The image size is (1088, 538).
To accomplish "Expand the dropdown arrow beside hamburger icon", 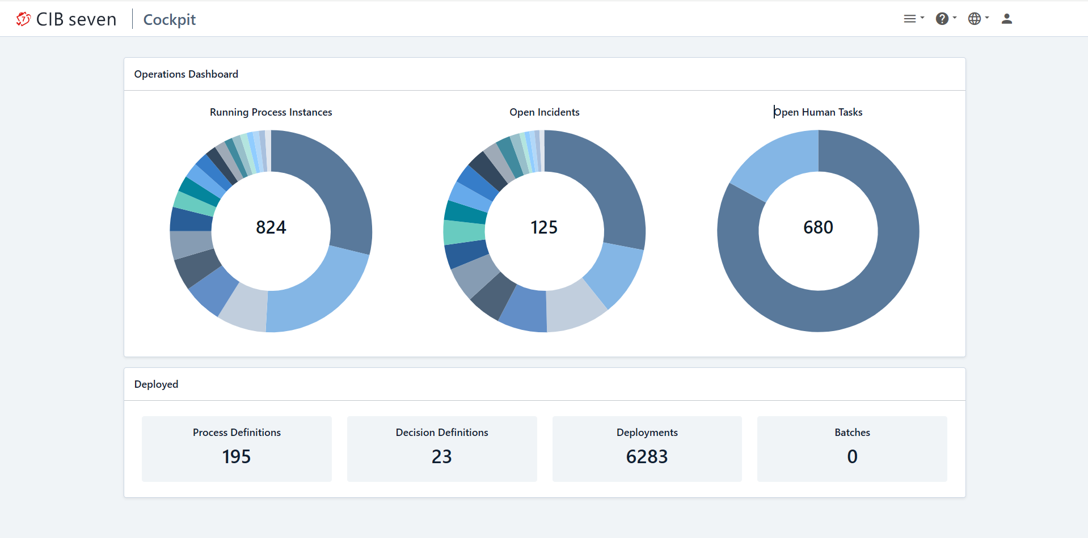I will pos(922,18).
